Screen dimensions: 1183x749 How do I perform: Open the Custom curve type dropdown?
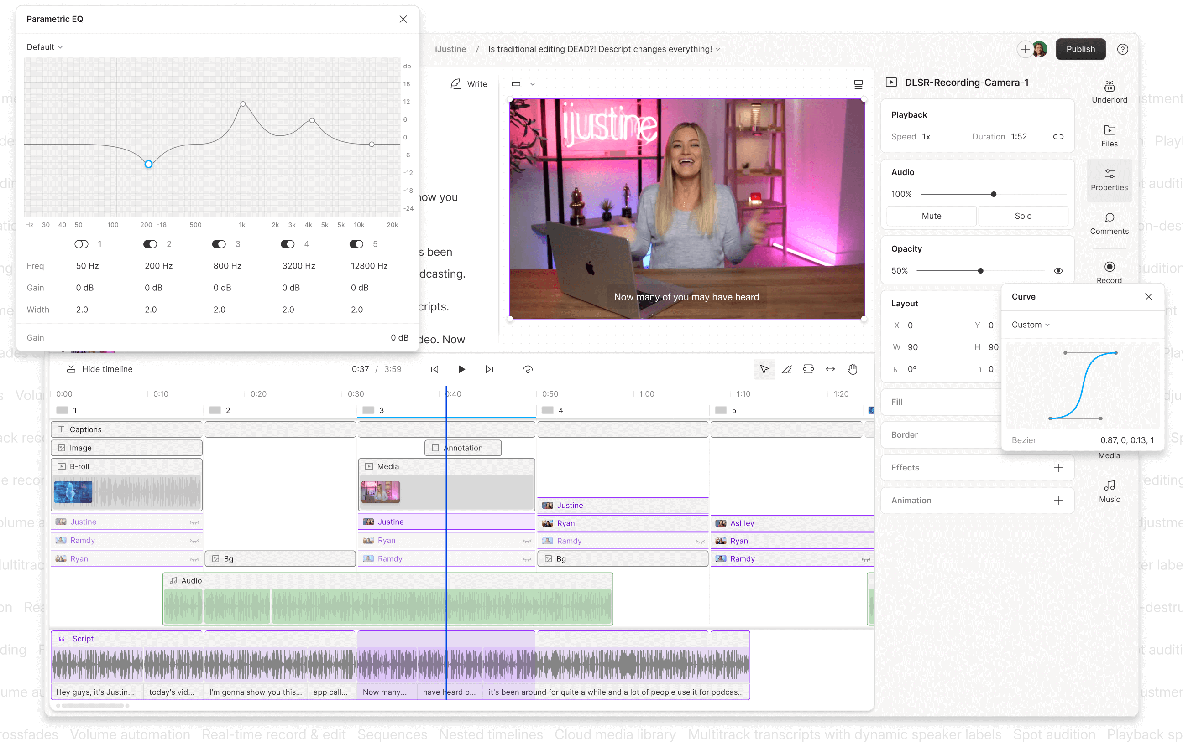tap(1030, 325)
